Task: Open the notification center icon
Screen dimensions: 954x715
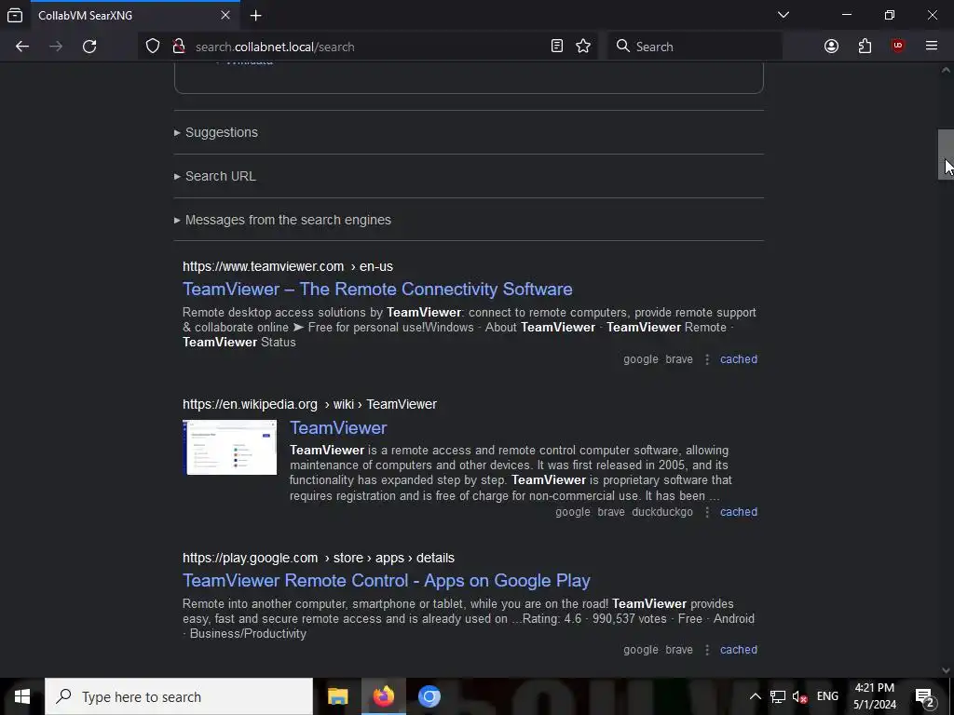Action: (x=925, y=696)
